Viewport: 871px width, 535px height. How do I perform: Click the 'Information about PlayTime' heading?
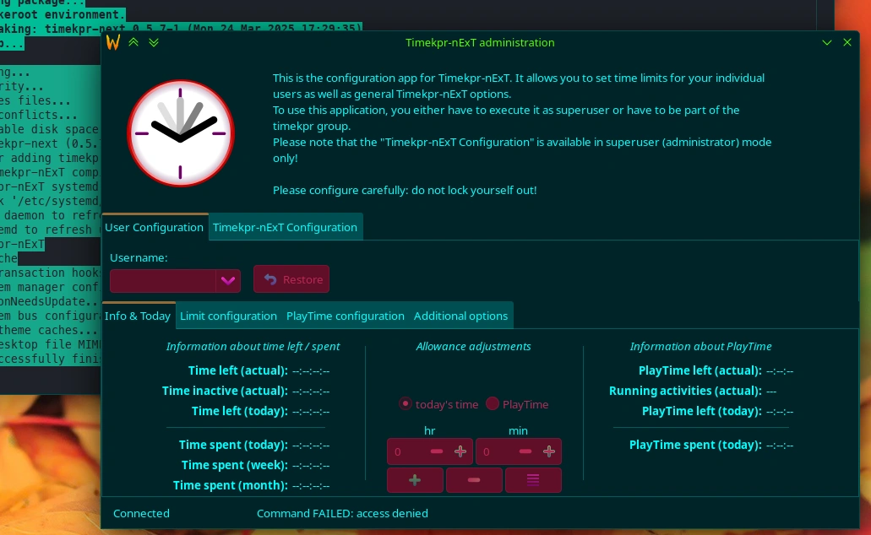(x=700, y=346)
